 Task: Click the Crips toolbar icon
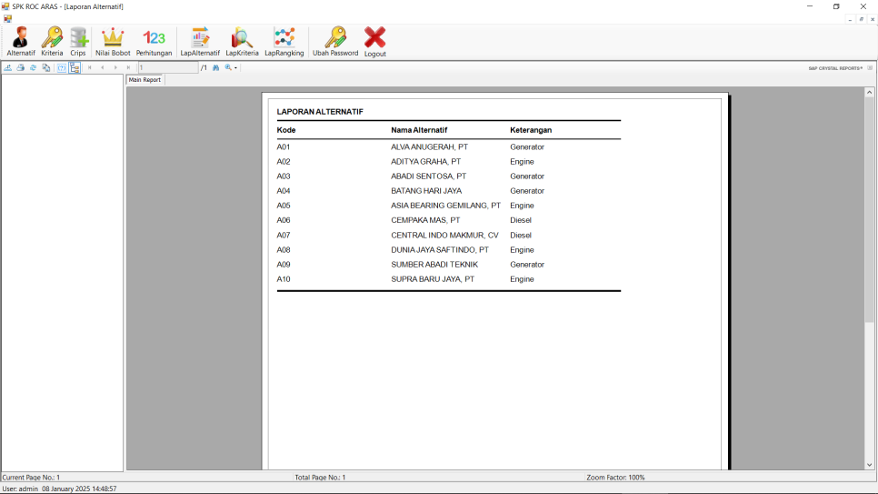(78, 42)
